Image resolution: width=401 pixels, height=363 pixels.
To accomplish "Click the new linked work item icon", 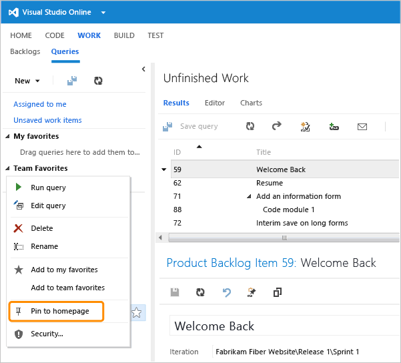I will [306, 126].
